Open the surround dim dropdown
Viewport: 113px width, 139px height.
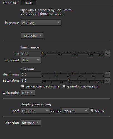tap(31, 60)
